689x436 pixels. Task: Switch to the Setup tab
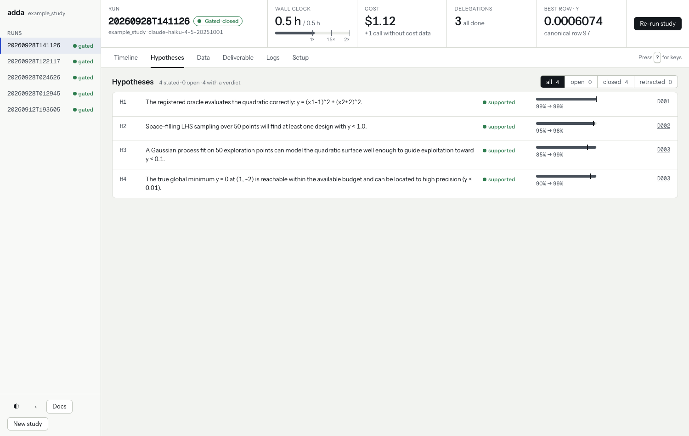pos(300,57)
